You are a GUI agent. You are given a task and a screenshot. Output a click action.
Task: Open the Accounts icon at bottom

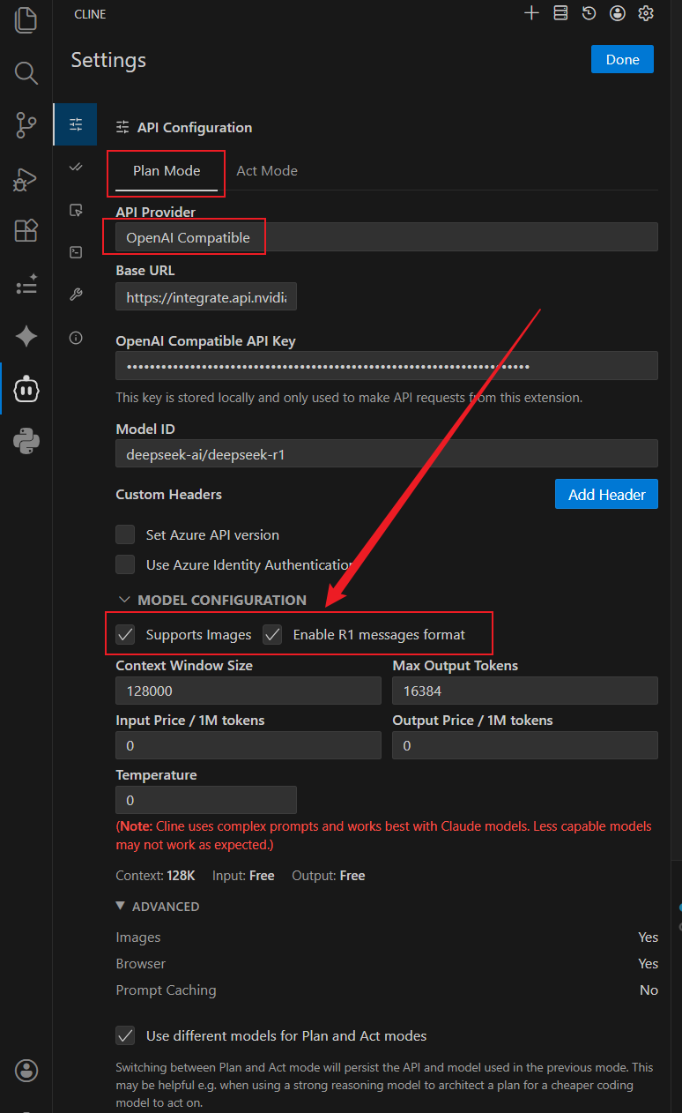[x=26, y=1071]
